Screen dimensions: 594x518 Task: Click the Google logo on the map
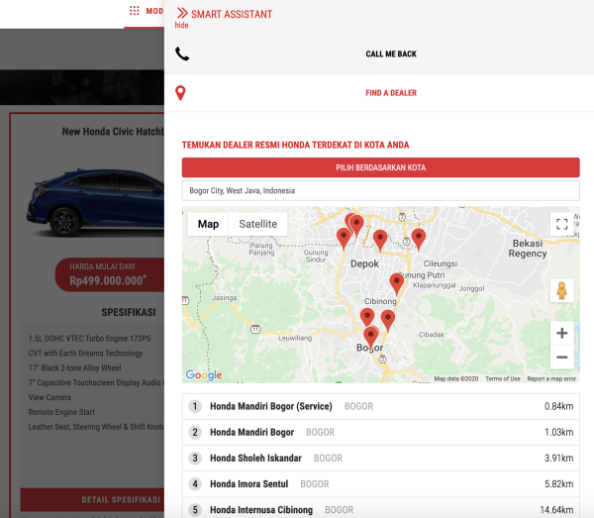tap(204, 374)
